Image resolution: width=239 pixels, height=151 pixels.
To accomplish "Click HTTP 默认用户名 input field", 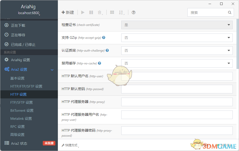I will [x=177, y=76].
